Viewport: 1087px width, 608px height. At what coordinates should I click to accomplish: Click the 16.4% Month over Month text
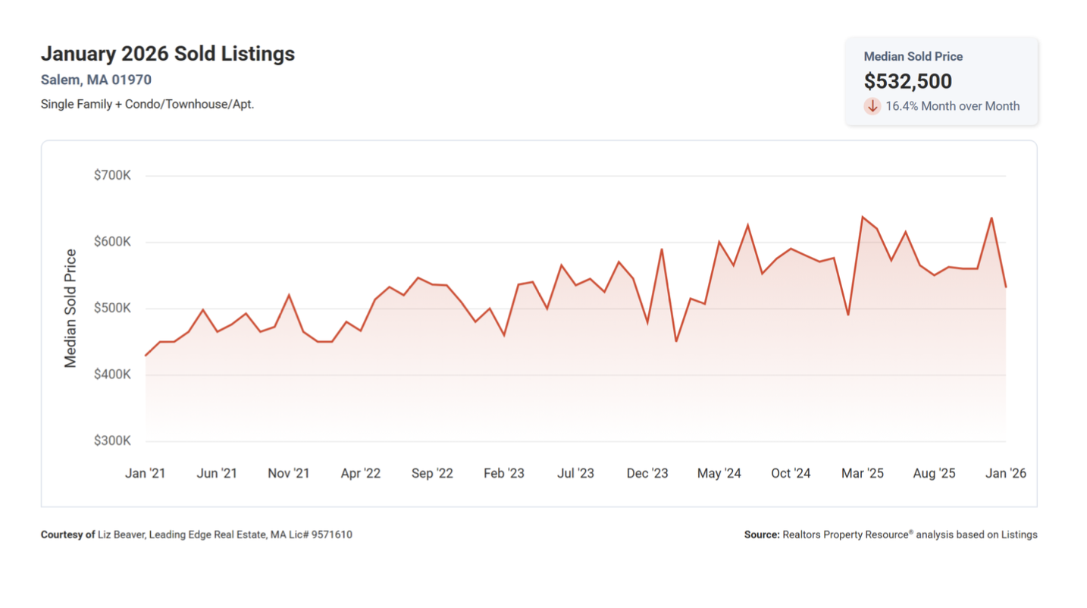coord(952,106)
